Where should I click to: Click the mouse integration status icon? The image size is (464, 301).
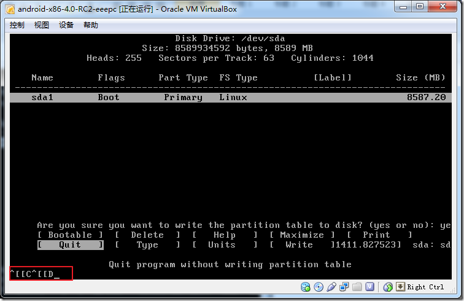[x=388, y=287]
